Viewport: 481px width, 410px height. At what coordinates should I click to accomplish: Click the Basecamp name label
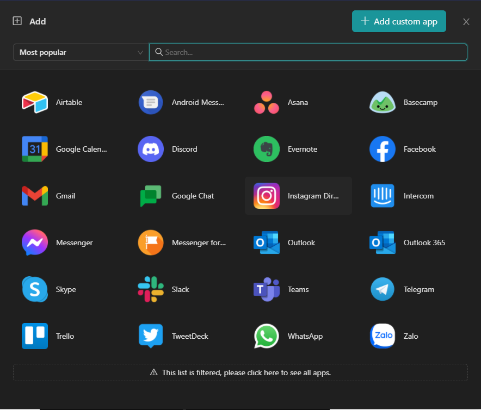pyautogui.click(x=421, y=102)
